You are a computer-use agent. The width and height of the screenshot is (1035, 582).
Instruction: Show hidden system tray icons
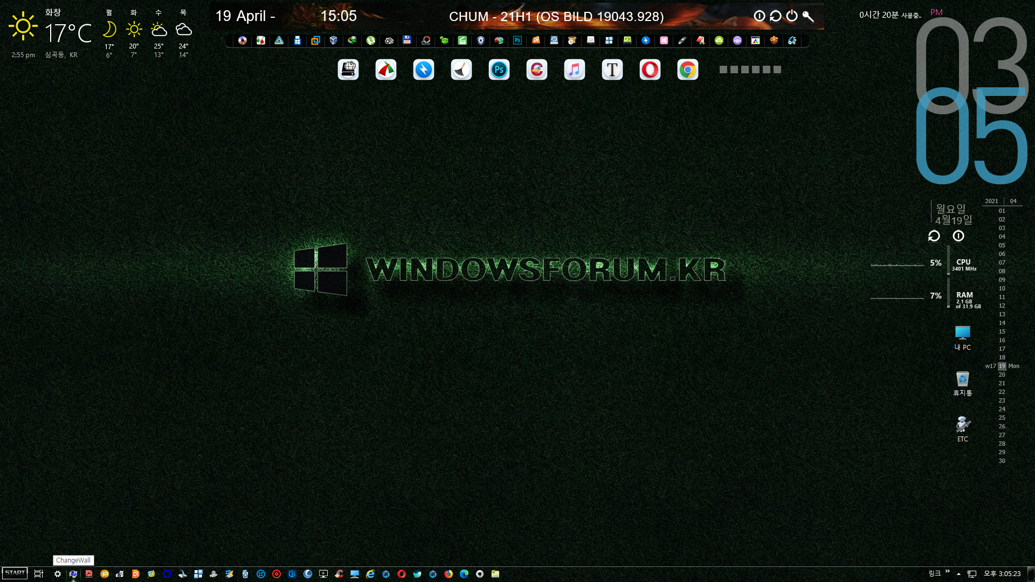click(958, 574)
